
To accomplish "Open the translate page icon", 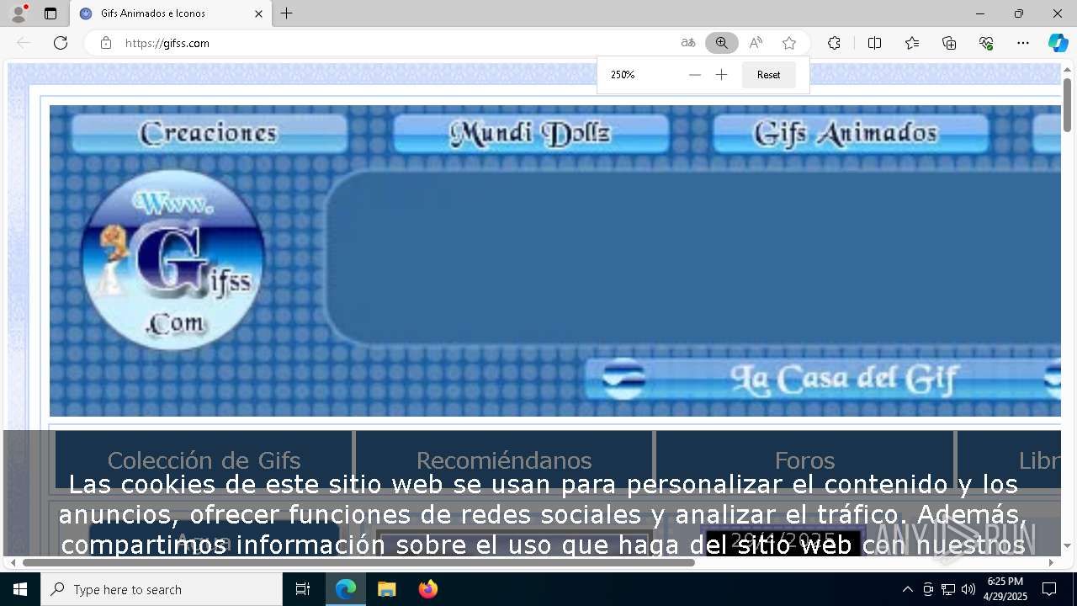I will click(688, 43).
